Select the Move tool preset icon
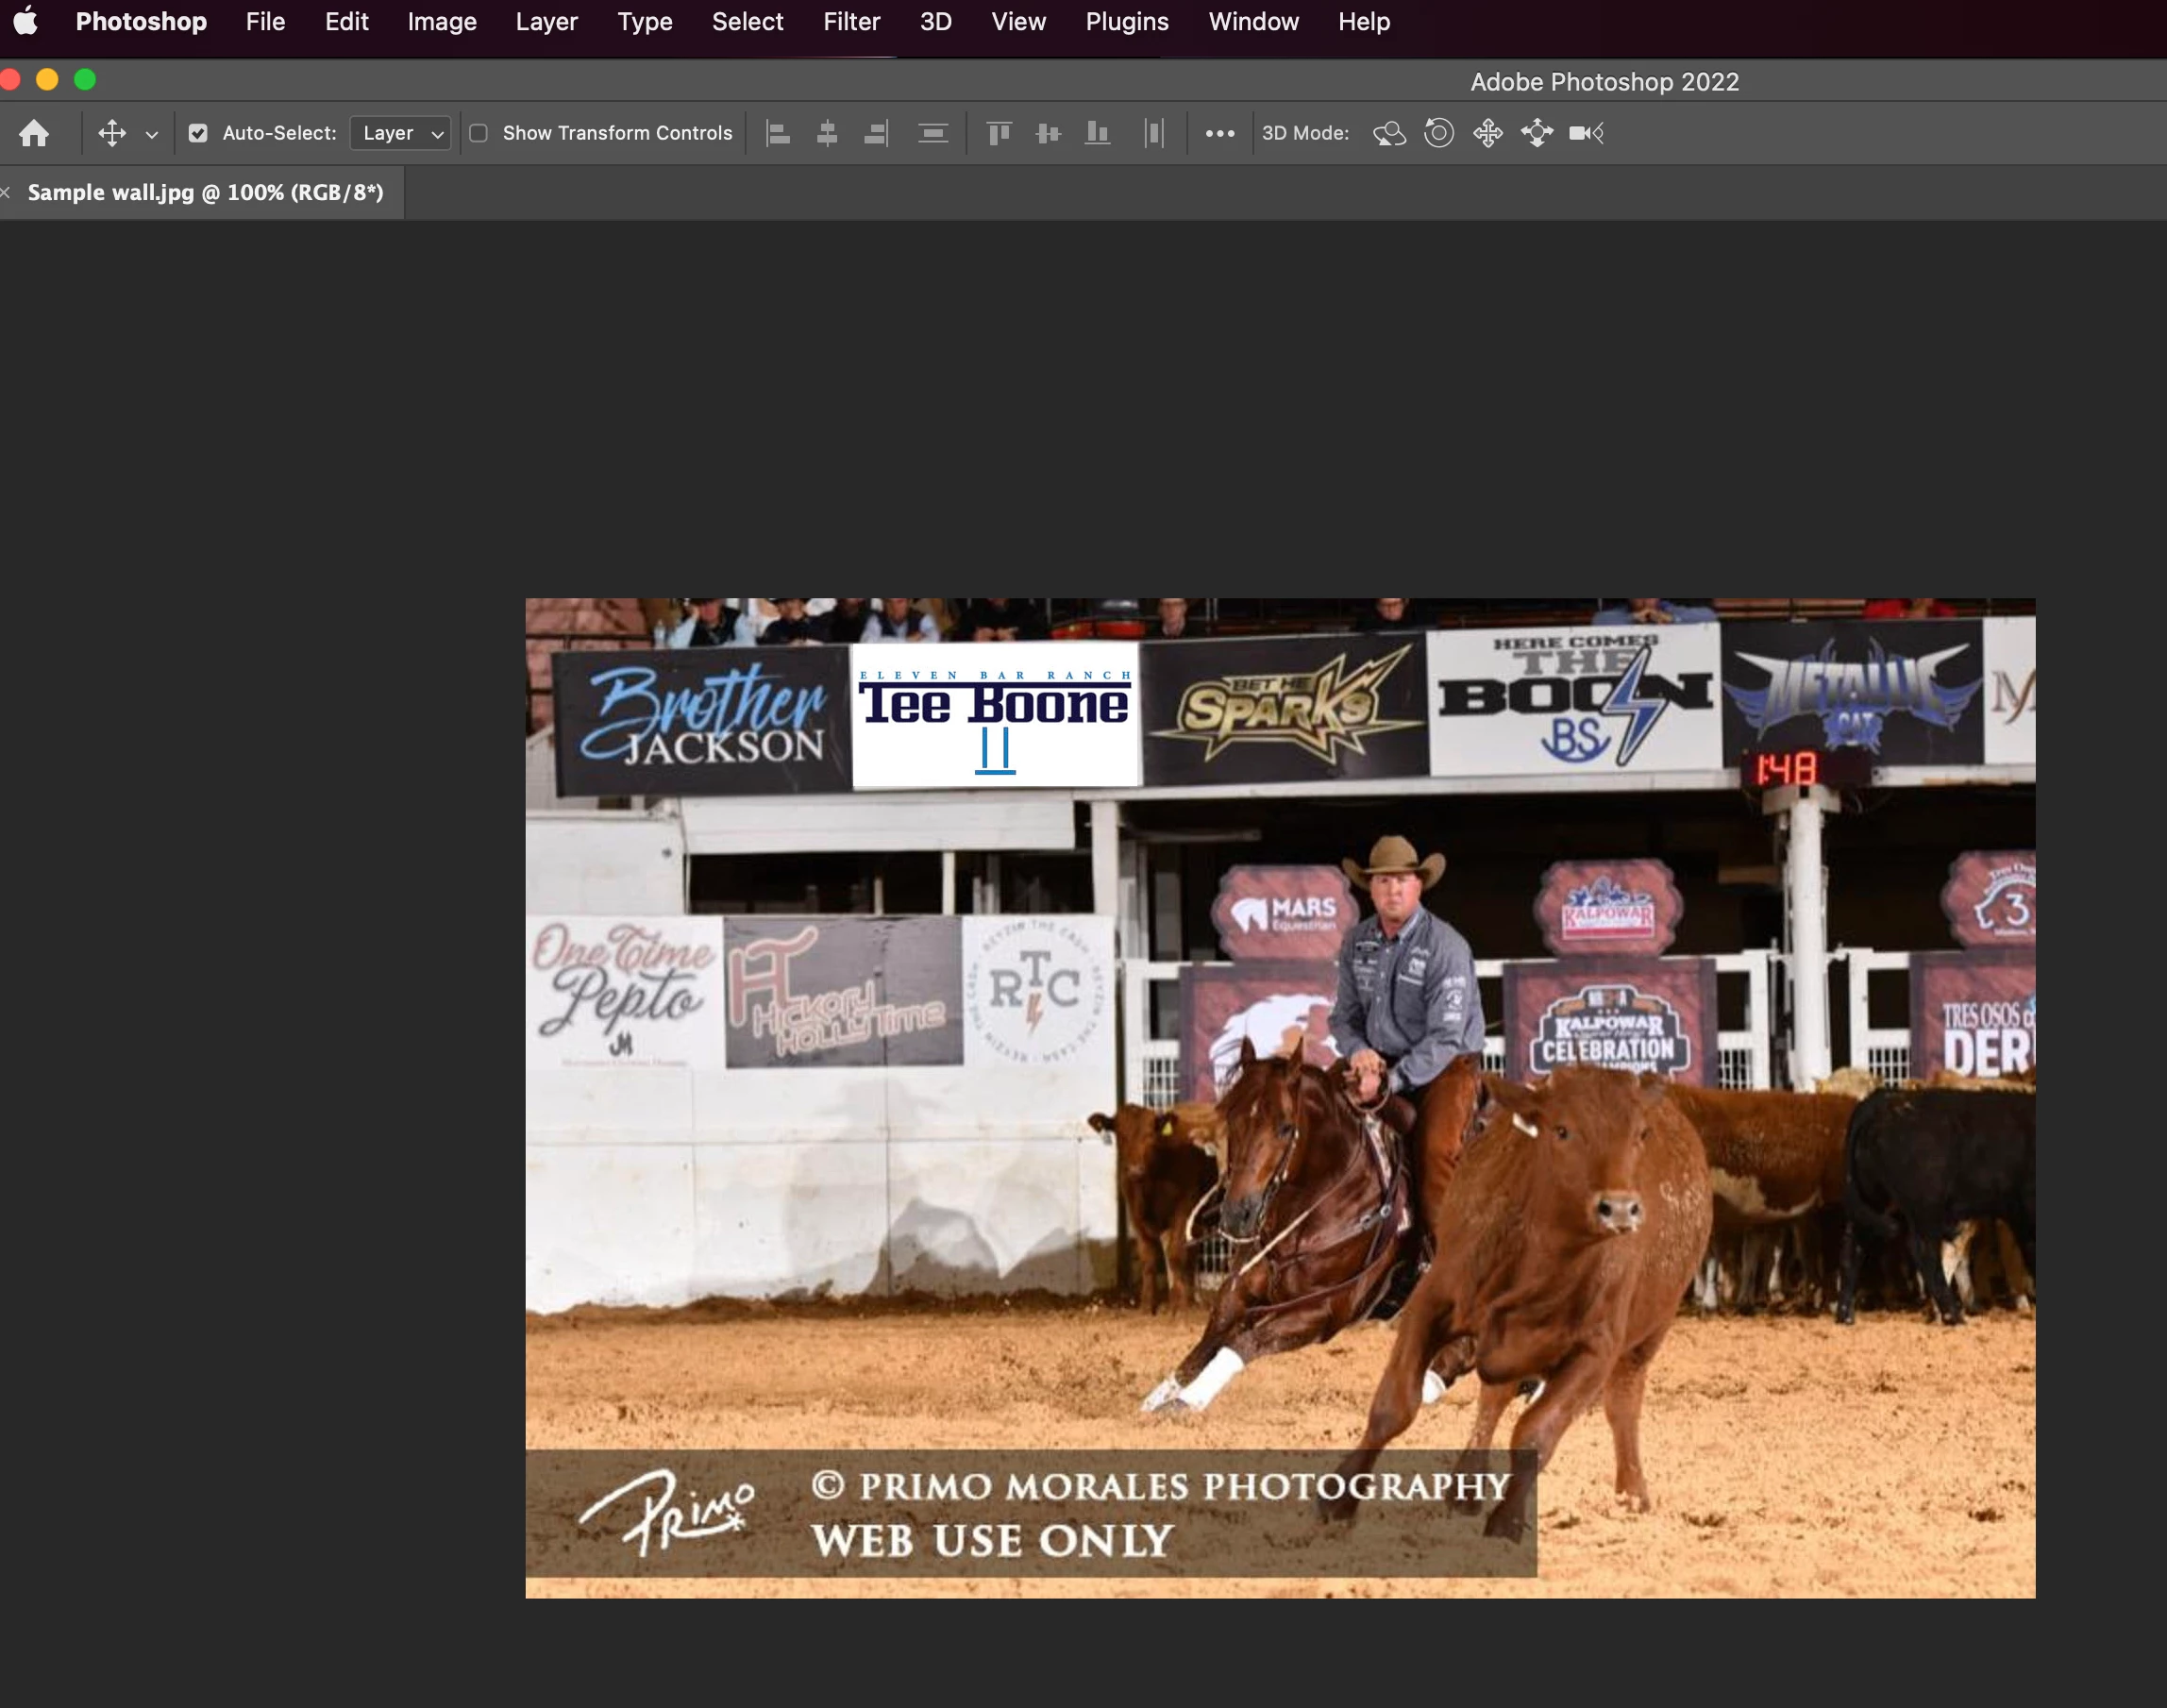2167x1708 pixels. [112, 133]
